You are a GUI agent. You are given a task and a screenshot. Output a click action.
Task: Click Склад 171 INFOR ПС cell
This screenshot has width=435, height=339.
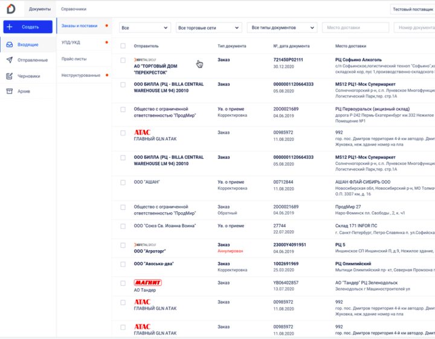point(356,226)
